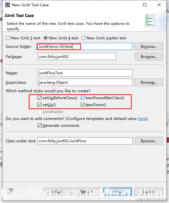Click the help question mark icon
This screenshot has height=203, width=169.
pyautogui.click(x=11, y=191)
